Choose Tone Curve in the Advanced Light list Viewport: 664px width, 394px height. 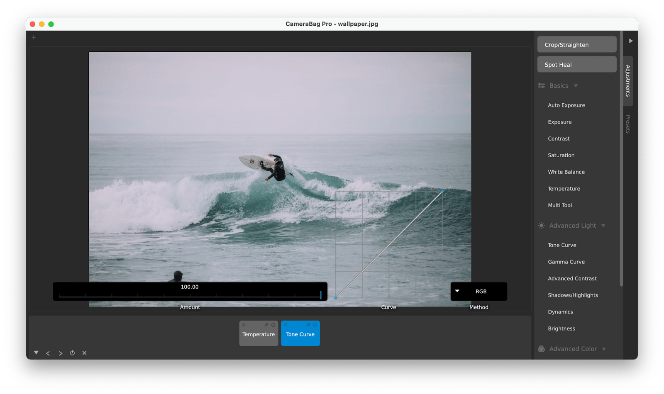pos(562,245)
